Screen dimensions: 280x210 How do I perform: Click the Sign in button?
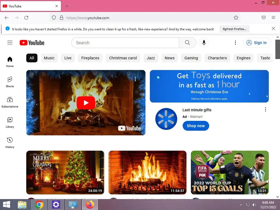pyautogui.click(x=257, y=43)
